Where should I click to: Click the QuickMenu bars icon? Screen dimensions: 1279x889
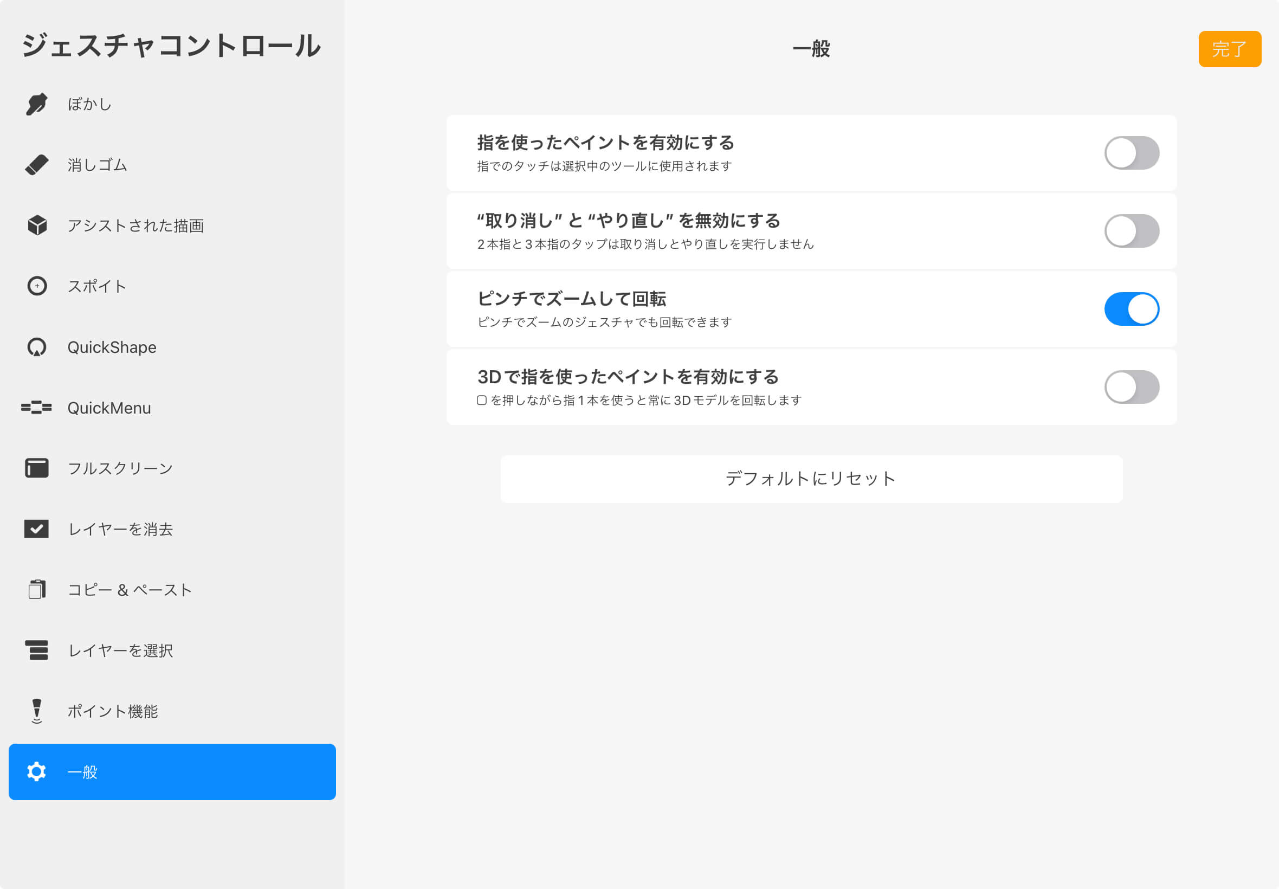(37, 408)
